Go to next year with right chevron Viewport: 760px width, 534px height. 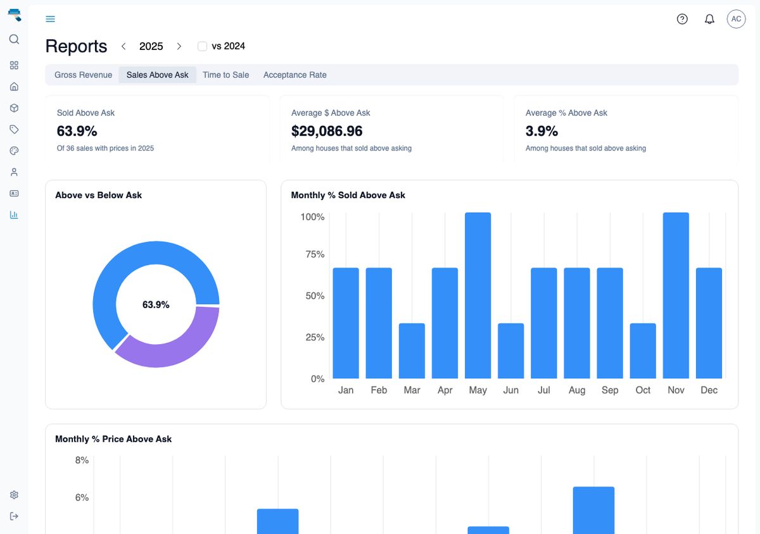[179, 46]
